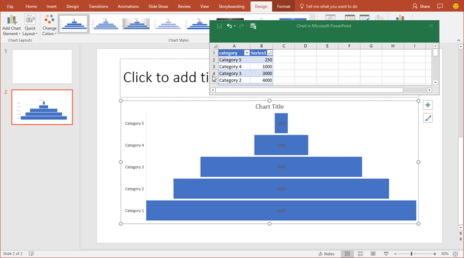Open the Slide Show tab

point(158,6)
